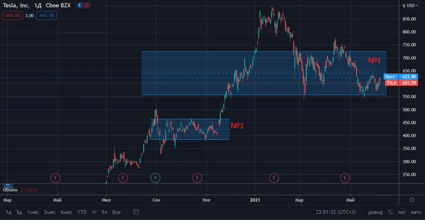The width and height of the screenshot is (425, 220).
Task: Open the green split S marker
Action: click(155, 178)
